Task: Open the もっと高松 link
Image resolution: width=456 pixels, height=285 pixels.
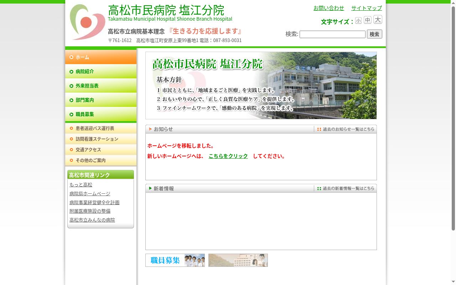Action: pos(81,185)
